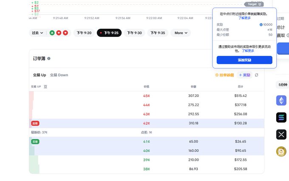289x181 pixels.
Task: Click the 订单簿 heading
Action: point(39,58)
